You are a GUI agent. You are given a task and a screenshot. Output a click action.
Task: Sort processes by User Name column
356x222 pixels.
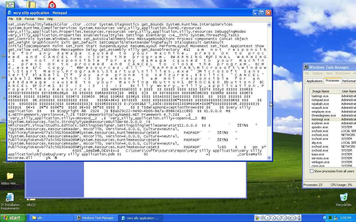point(348,91)
